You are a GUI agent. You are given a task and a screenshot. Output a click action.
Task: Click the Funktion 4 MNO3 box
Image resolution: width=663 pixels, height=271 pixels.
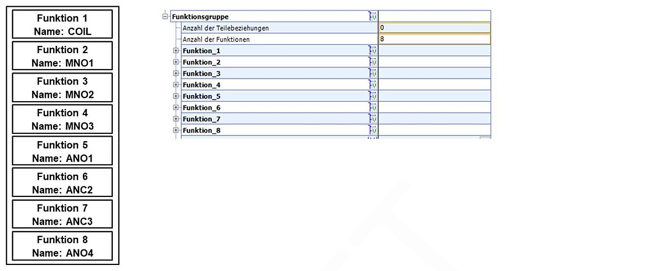click(x=62, y=119)
